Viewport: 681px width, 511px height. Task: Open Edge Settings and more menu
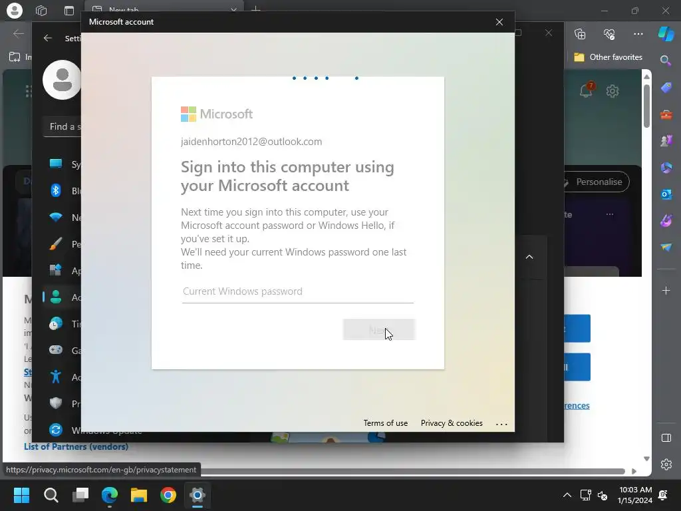638,34
